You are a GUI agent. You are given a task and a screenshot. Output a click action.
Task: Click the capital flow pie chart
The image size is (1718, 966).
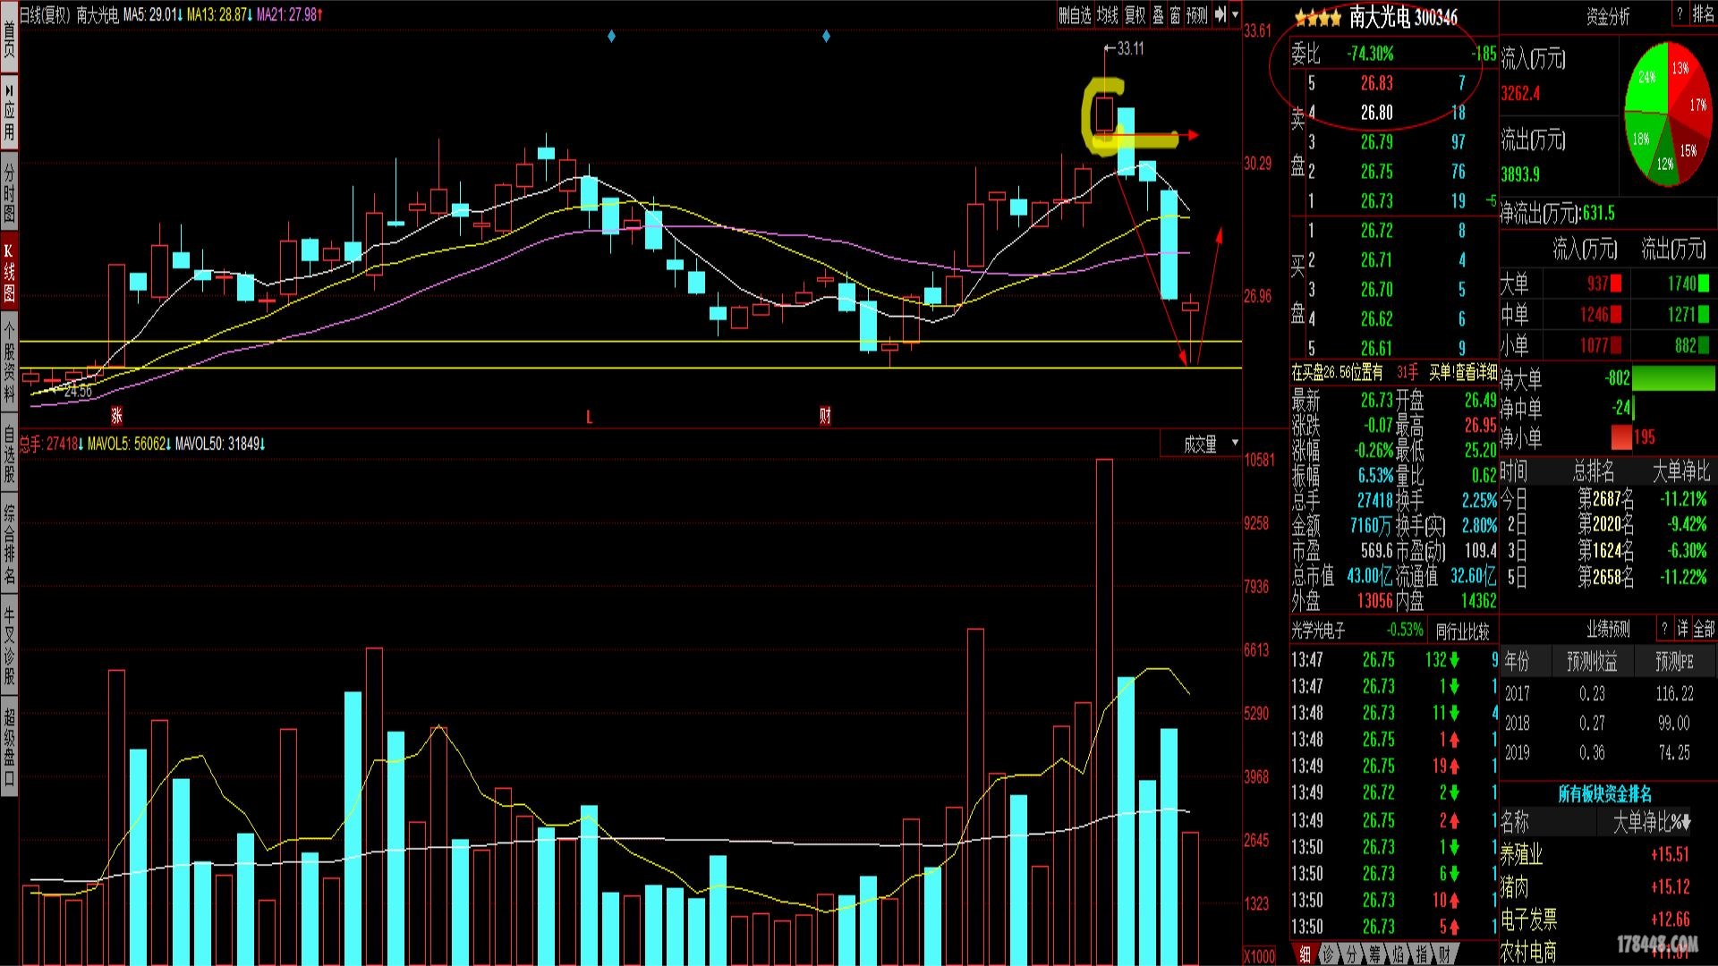[x=1667, y=114]
